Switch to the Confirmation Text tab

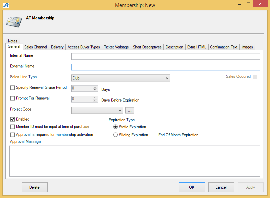(x=224, y=47)
